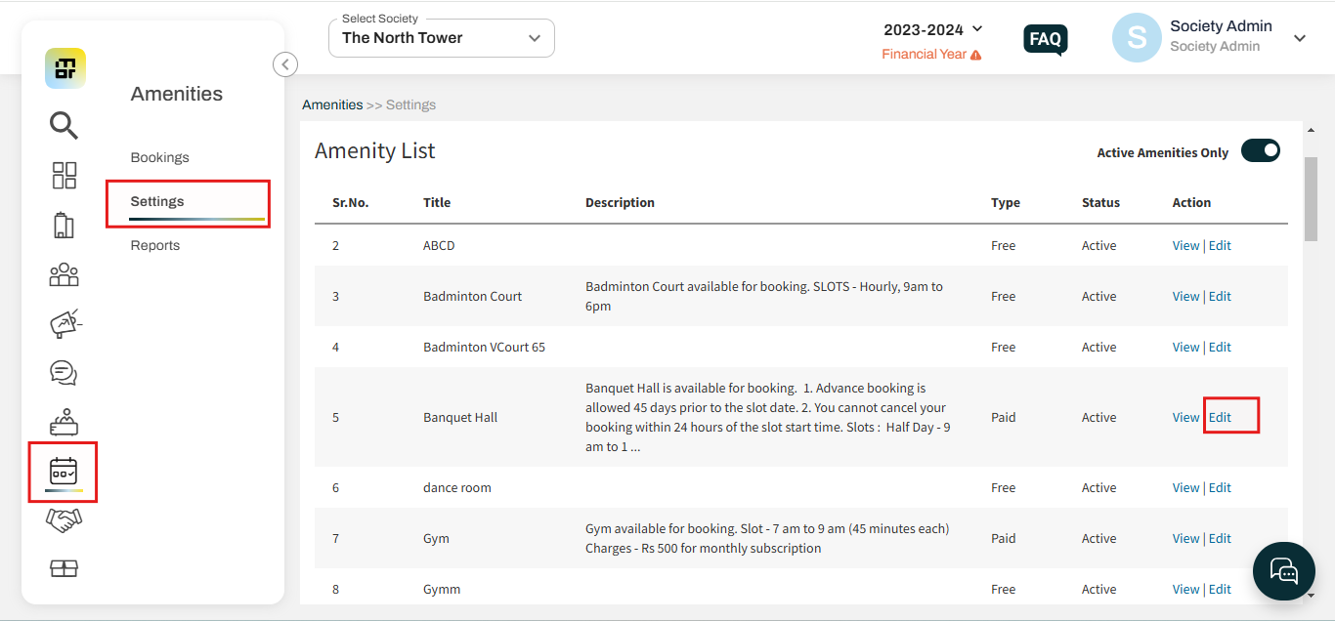1335x621 pixels.
Task: Expand the Society Admin profile chevron
Action: point(1300,38)
